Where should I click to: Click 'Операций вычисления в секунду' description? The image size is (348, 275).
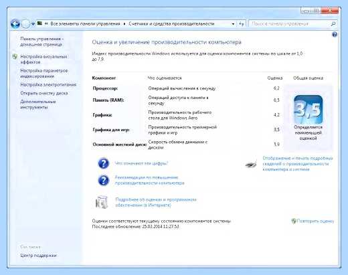(x=182, y=88)
